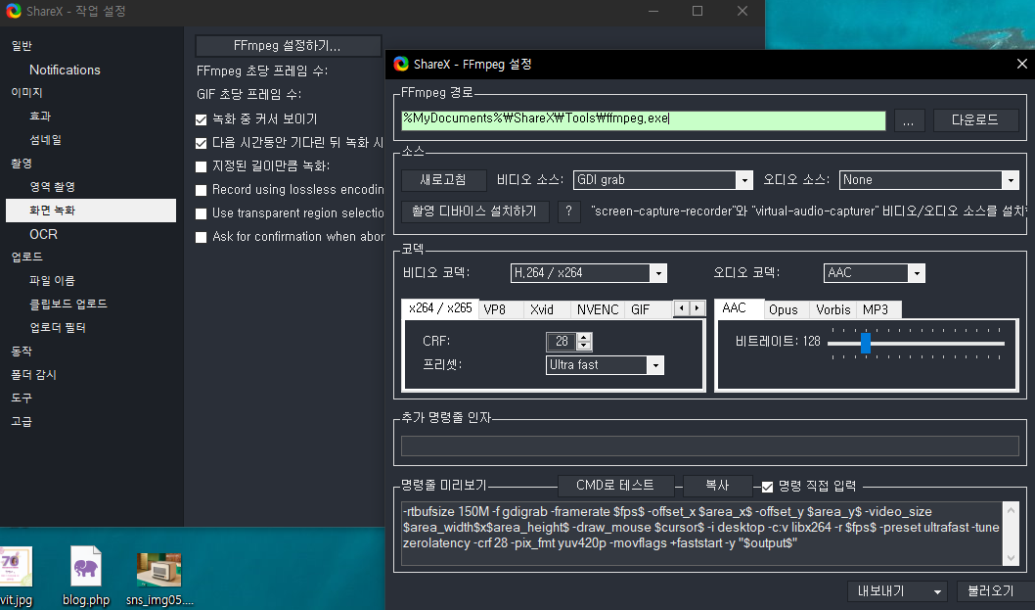The width and height of the screenshot is (1035, 610).
Task: Select 영역 촬영 in settings sidebar
Action: tap(52, 187)
